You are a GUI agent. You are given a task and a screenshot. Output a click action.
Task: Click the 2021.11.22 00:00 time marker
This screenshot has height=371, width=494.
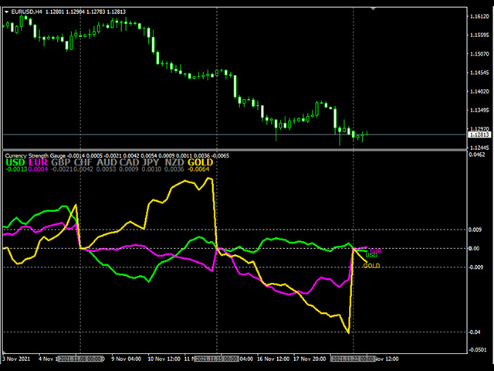352,359
